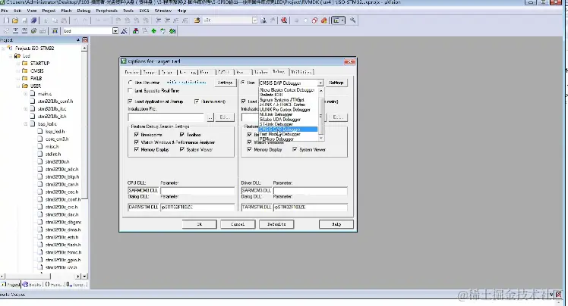Open the Led target selection dropdown
This screenshot has height=306, width=568.
tap(115, 31)
